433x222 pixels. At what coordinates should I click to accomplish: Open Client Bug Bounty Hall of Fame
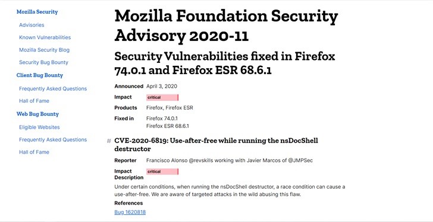34,101
